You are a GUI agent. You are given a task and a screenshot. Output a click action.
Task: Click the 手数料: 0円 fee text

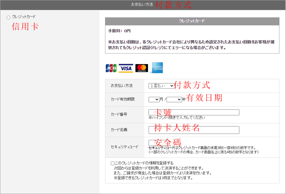click(119, 31)
